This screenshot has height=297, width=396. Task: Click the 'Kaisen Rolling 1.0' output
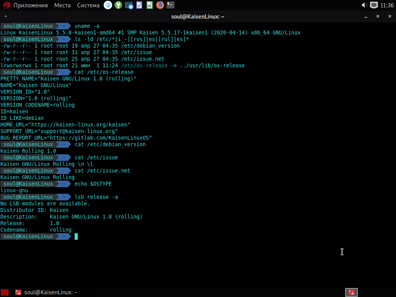point(28,151)
